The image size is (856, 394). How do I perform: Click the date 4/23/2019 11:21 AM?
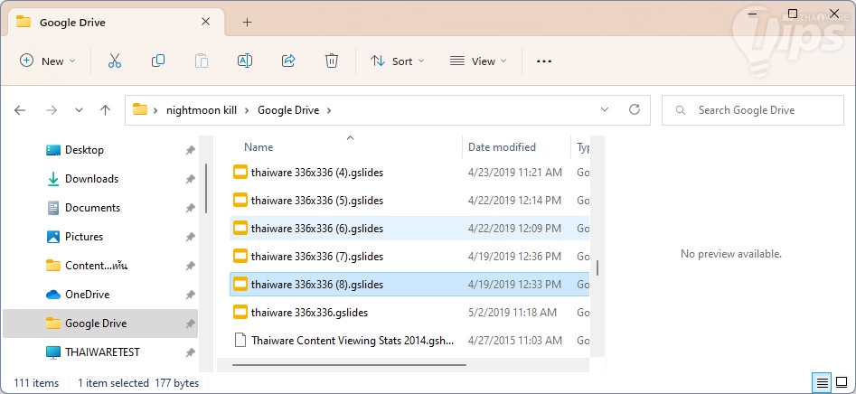[x=515, y=173]
